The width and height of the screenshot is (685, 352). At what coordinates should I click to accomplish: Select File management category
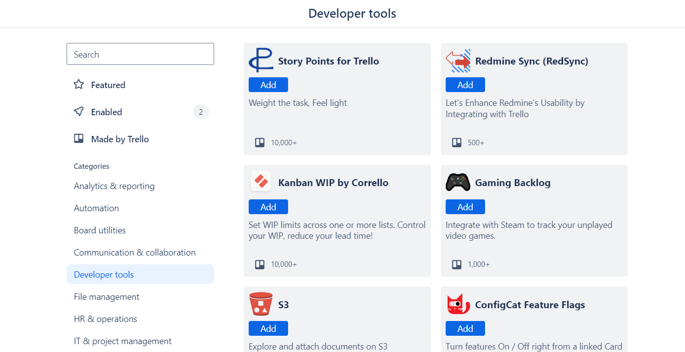140,297
